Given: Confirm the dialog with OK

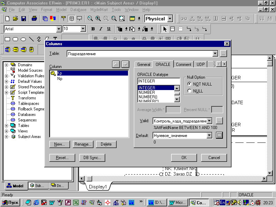Looking at the screenshot, I should (x=184, y=158).
